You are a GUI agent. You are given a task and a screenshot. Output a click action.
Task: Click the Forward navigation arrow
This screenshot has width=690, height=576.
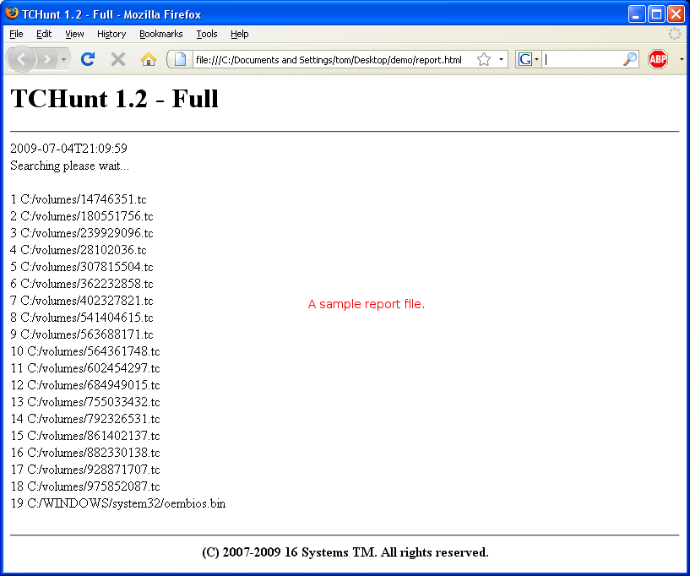coord(46,59)
